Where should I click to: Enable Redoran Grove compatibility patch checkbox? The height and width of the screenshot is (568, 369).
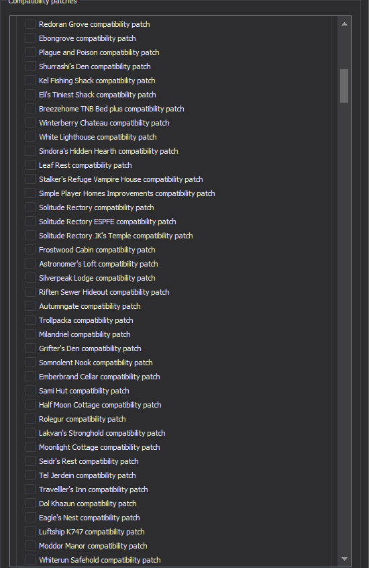[x=30, y=24]
